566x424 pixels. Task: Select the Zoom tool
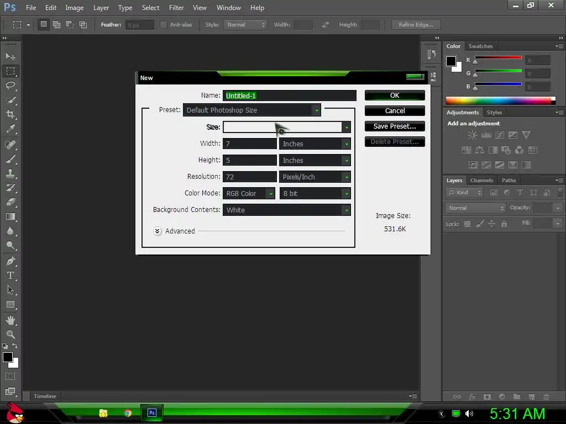click(x=11, y=334)
